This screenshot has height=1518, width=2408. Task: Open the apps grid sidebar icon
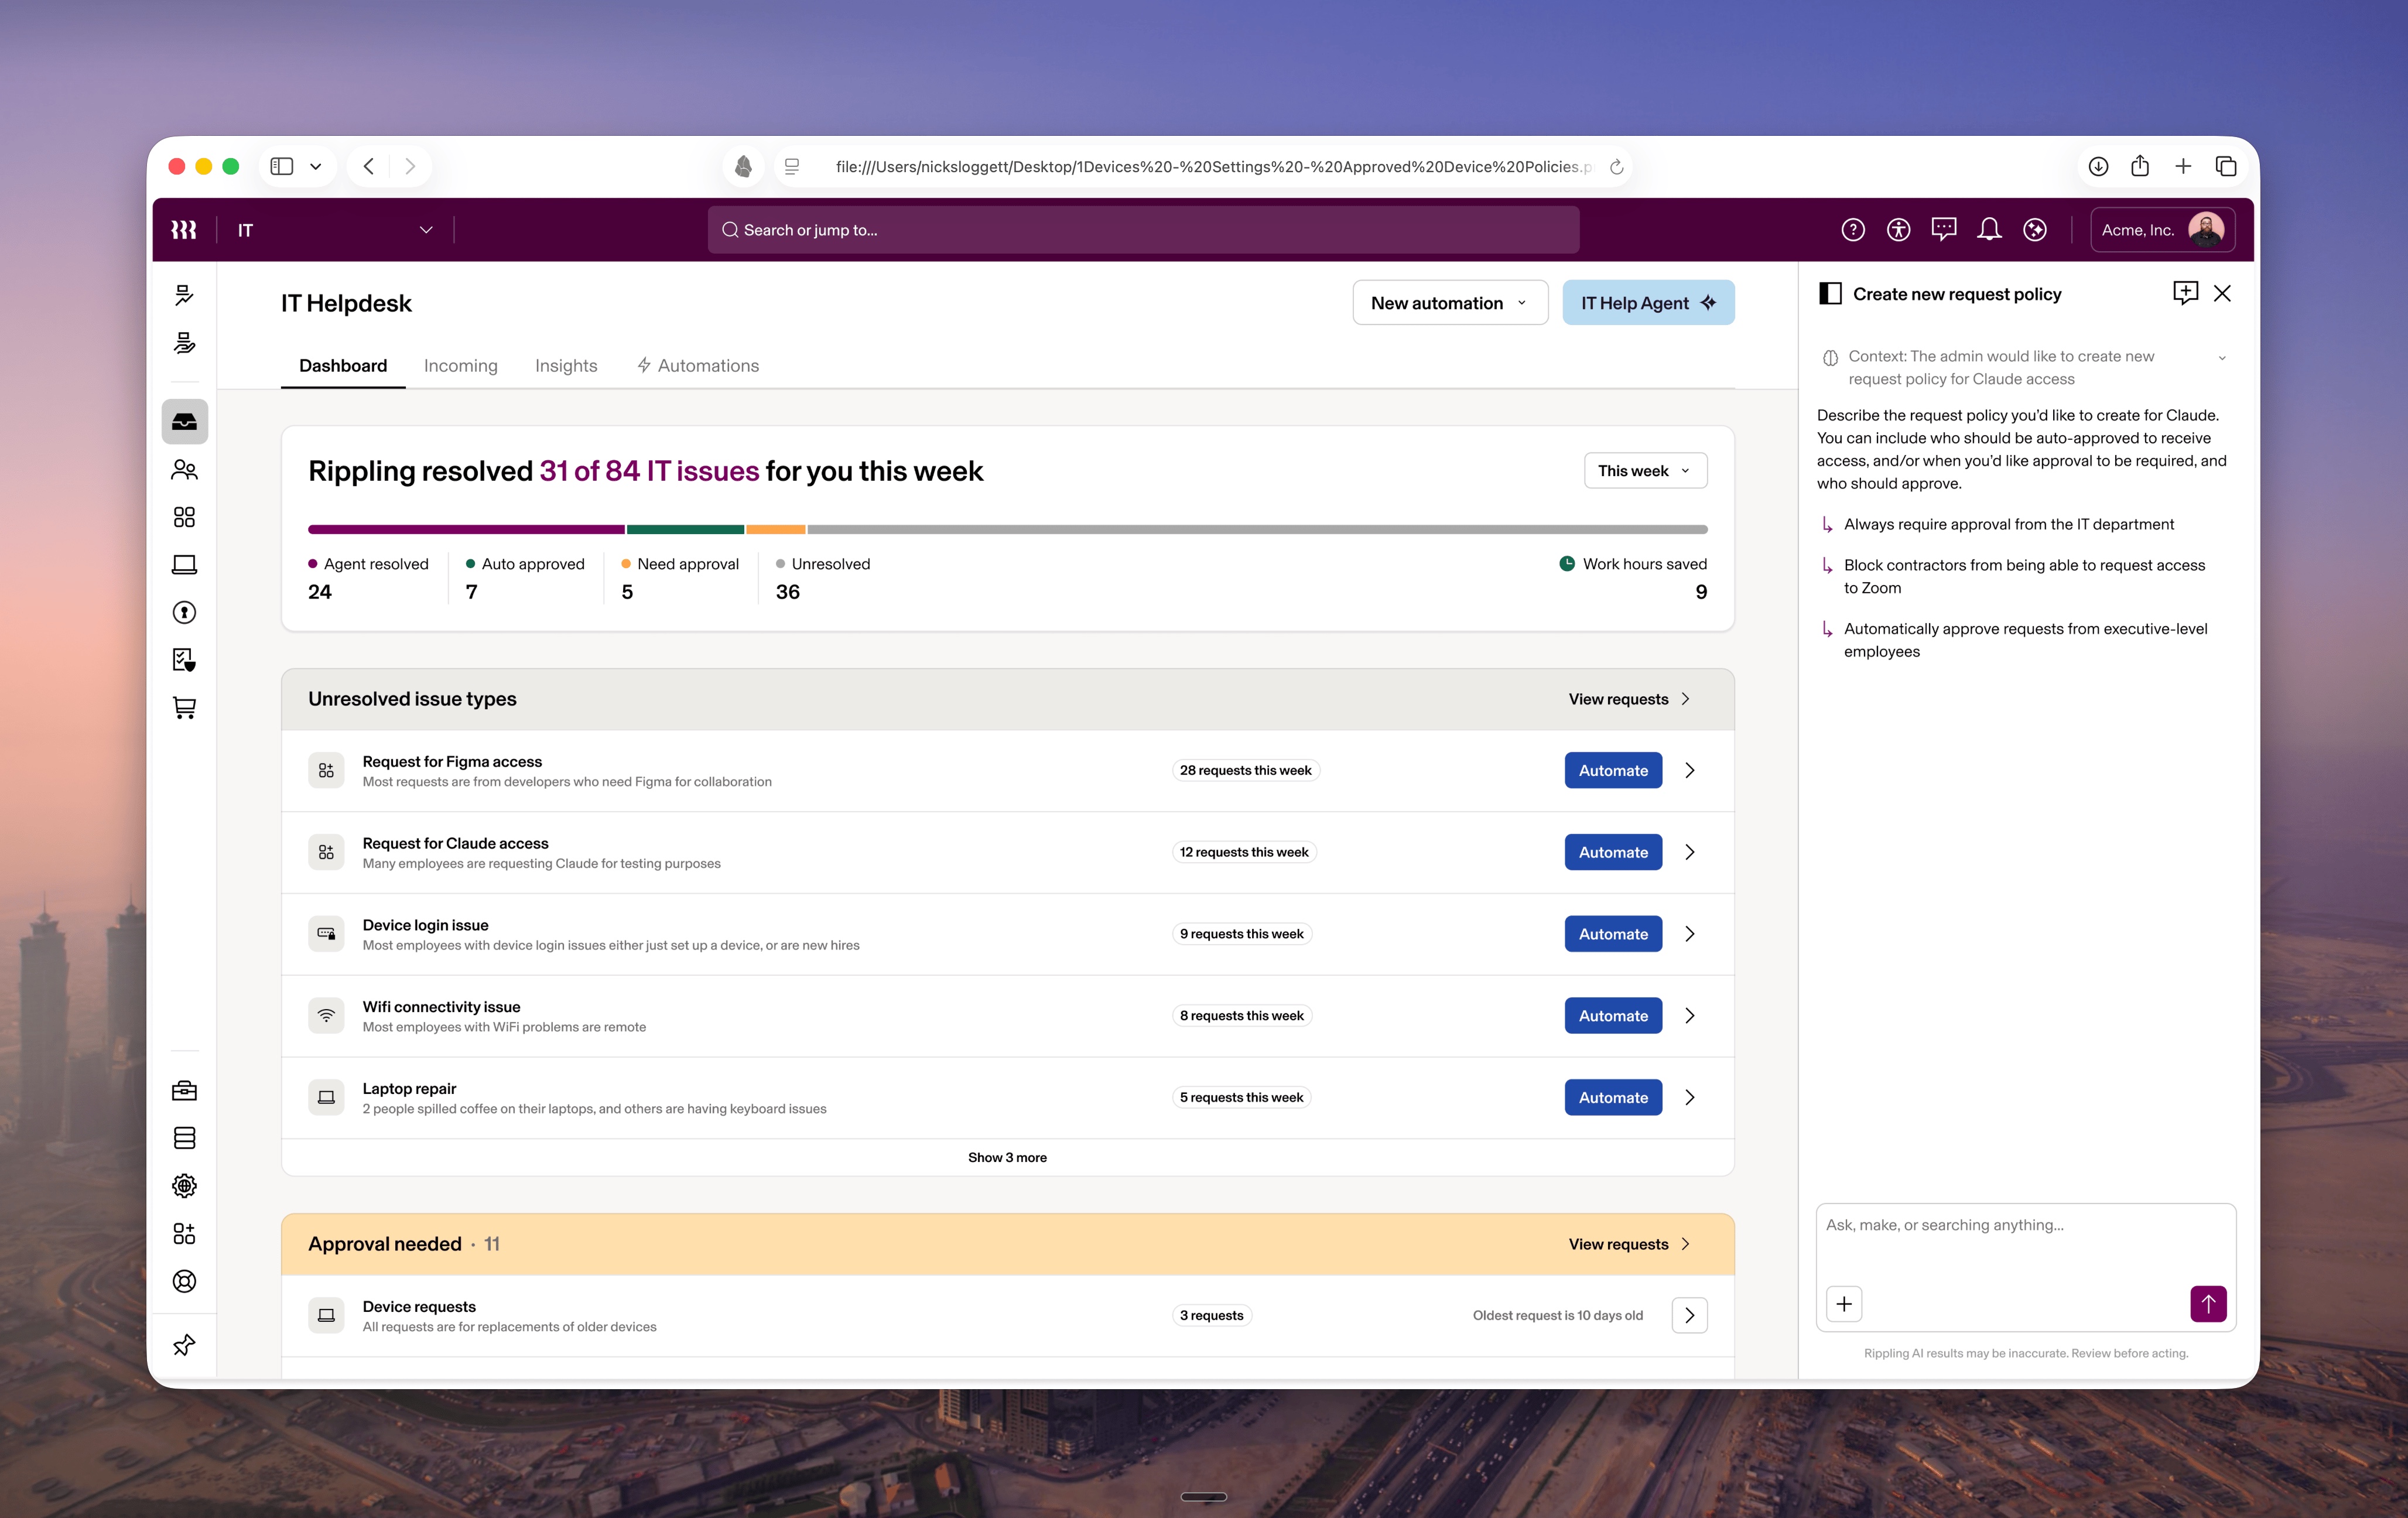[x=184, y=517]
